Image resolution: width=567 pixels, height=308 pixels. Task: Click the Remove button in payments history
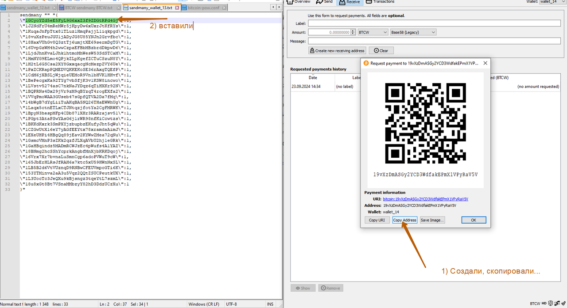tap(330, 288)
